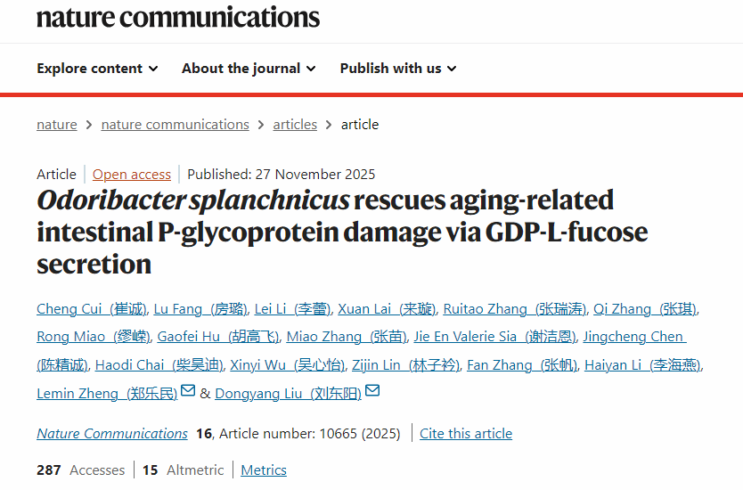743x490 pixels.
Task: Click author Xuan Lai's name
Action: (387, 309)
